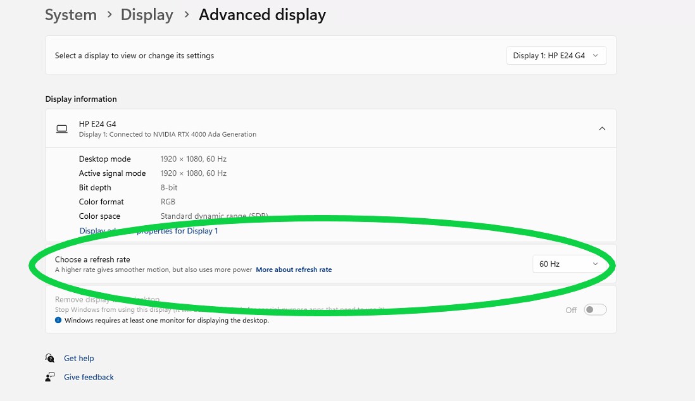Screen dimensions: 695x401
Task: Click the Bit depth label
Action: [95, 187]
